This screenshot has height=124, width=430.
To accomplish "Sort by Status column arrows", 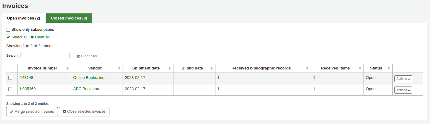I will tap(389, 68).
